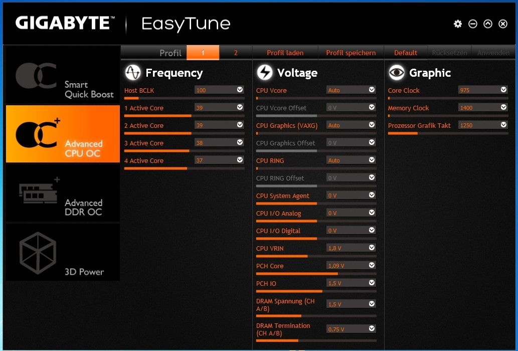
Task: Expand the Core Clock dropdown
Action: tap(503, 89)
